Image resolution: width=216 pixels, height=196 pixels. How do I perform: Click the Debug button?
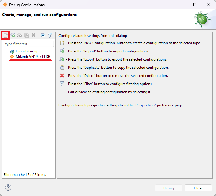click(168, 188)
